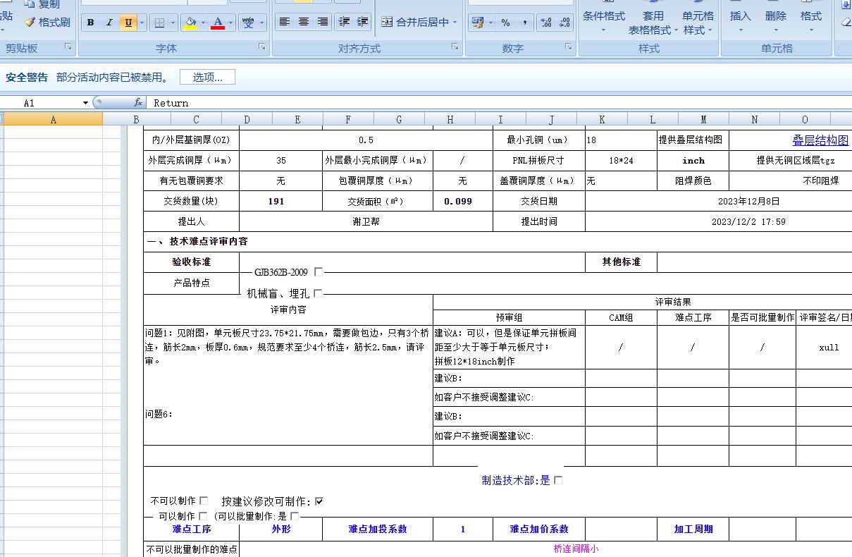Screen dimensions: 852x557
Task: Tick the GJB362B-2009 checkbox
Action: [x=319, y=271]
